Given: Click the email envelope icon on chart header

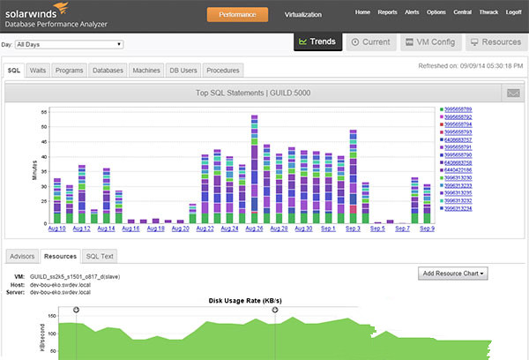Looking at the screenshot, I should pos(512,93).
